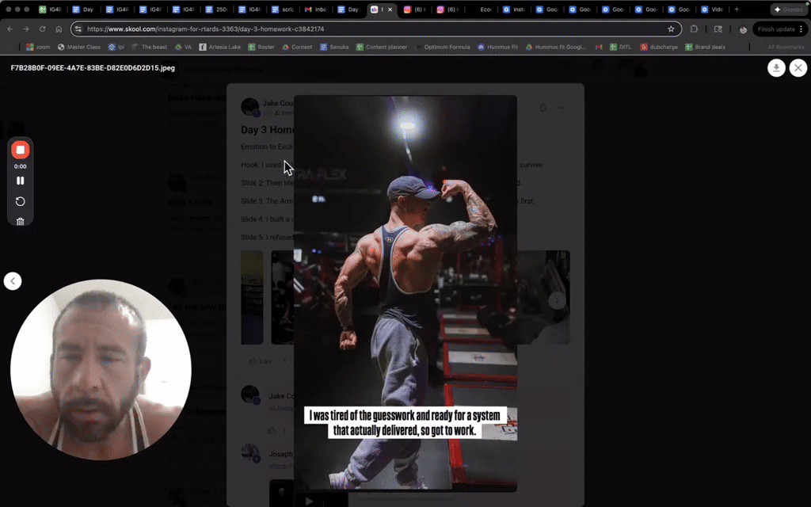Click the next arrow on the post image carousel
The width and height of the screenshot is (811, 507).
tap(557, 299)
